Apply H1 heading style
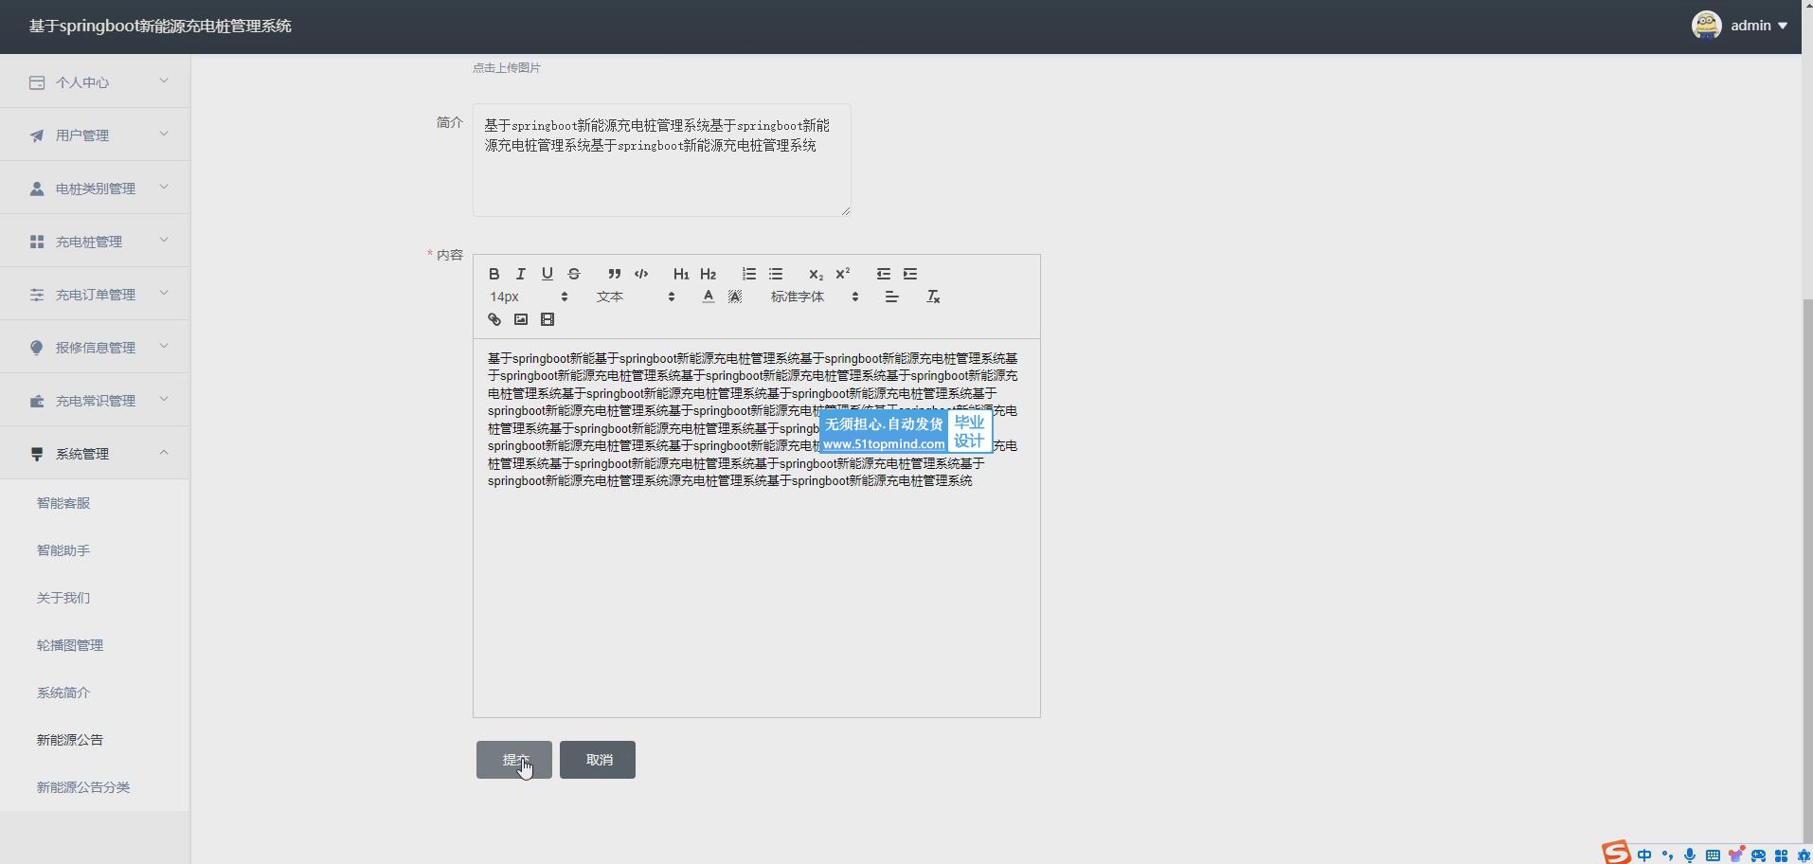This screenshot has height=864, width=1813. pyautogui.click(x=681, y=274)
